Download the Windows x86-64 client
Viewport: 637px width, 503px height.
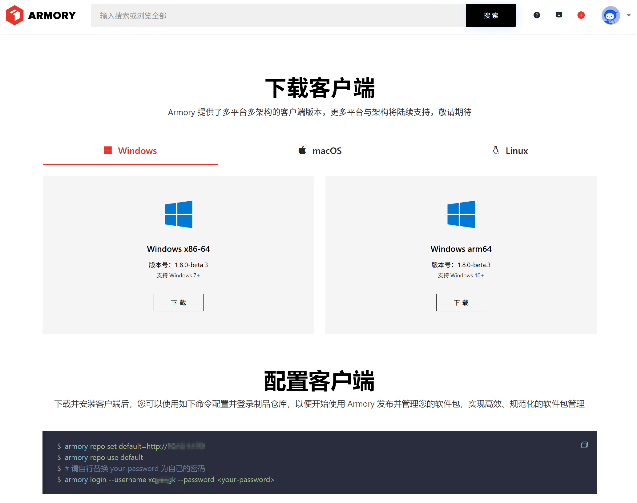tap(179, 302)
